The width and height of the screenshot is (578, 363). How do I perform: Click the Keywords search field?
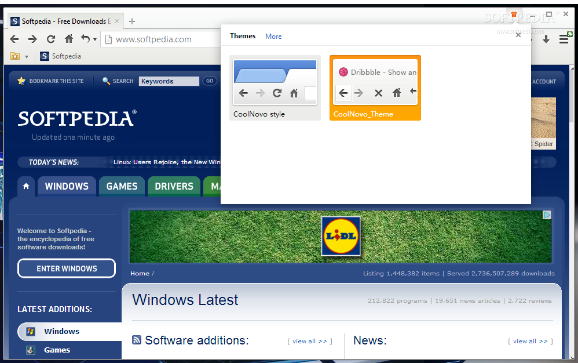(169, 81)
